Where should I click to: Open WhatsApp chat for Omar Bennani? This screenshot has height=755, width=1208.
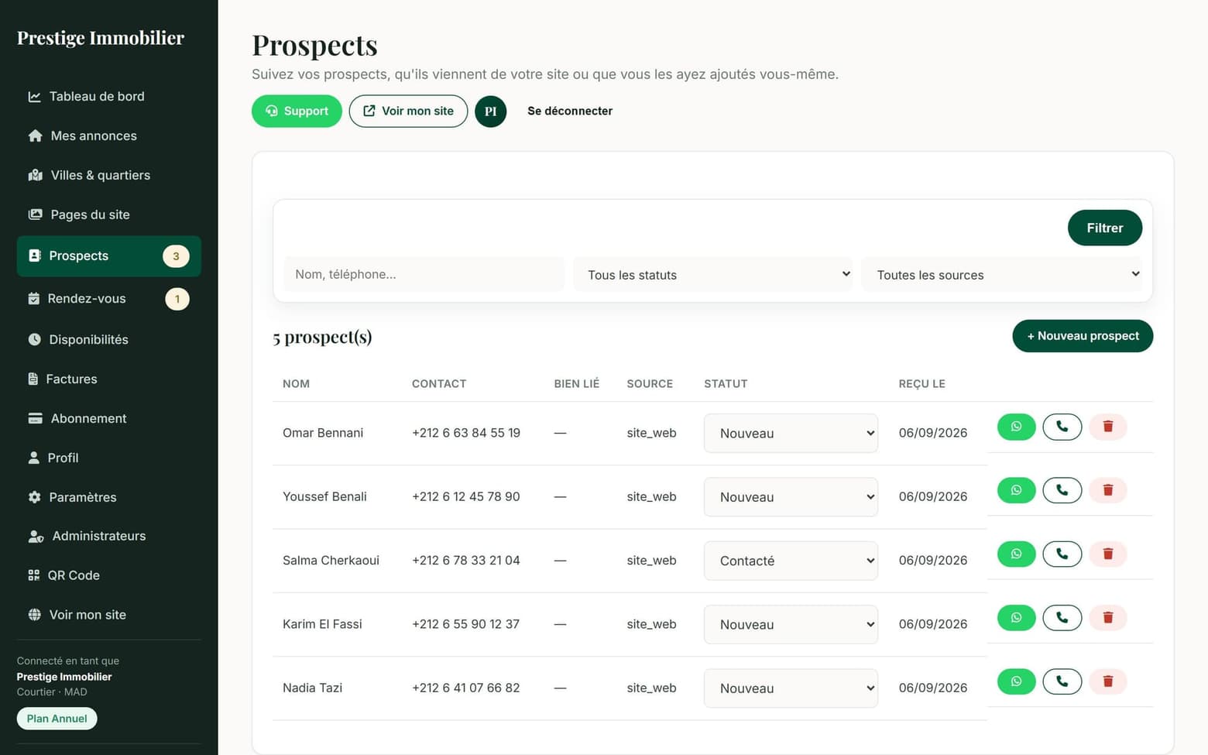[1016, 427]
